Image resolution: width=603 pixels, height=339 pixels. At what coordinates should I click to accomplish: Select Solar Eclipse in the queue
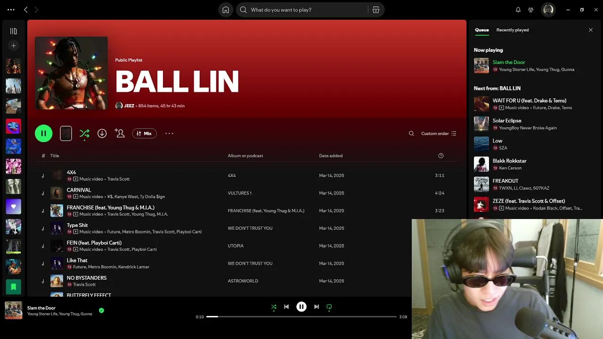click(507, 121)
